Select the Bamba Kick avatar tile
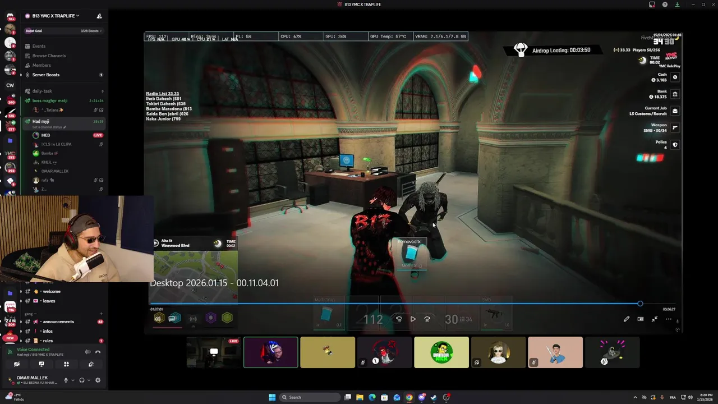 click(x=441, y=352)
